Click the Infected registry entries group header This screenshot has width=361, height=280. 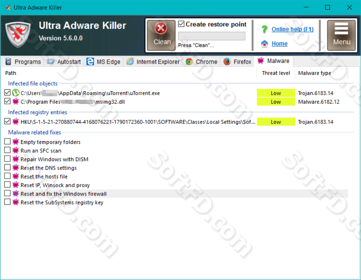(38, 112)
